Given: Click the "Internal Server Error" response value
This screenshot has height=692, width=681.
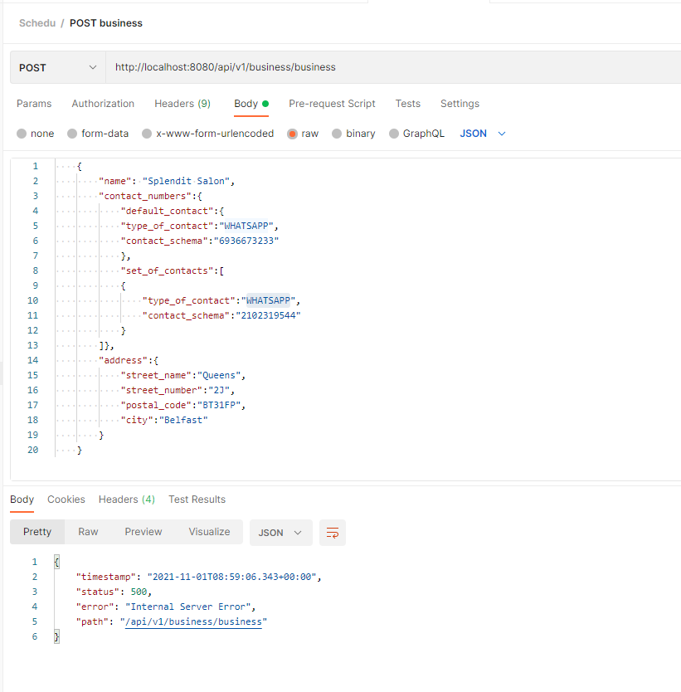Looking at the screenshot, I should 188,607.
